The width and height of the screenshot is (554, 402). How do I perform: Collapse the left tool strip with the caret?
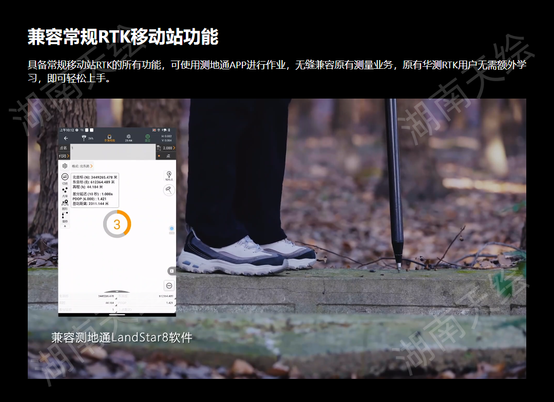[65, 226]
